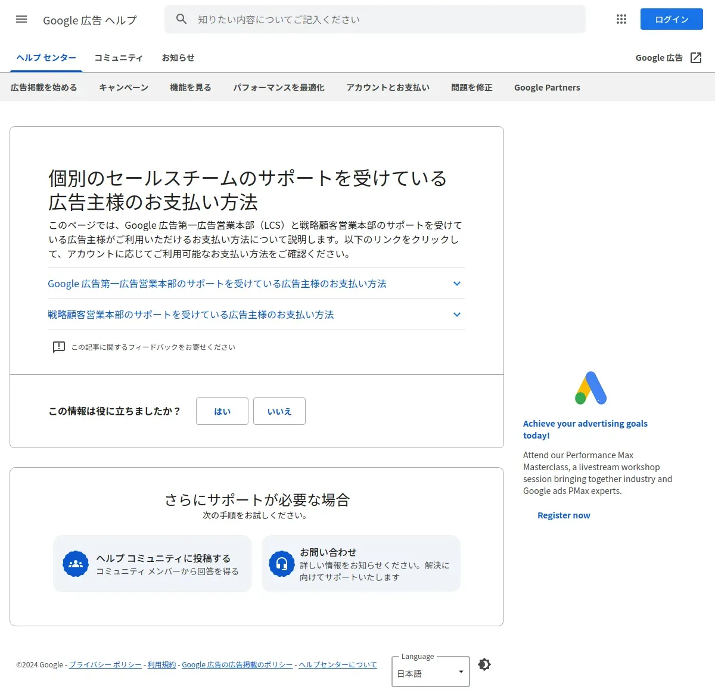Open パフォーマンスを最適化 menu
Screen dimensions: 715x693
click(x=279, y=88)
